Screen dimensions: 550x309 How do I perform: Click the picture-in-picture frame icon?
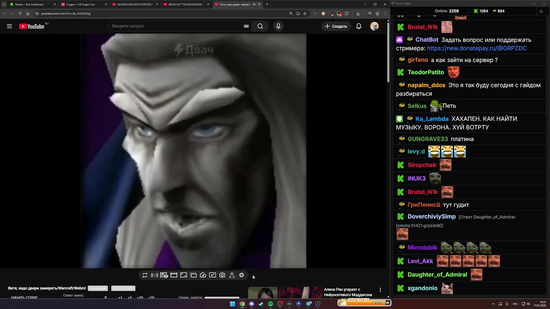point(183,275)
